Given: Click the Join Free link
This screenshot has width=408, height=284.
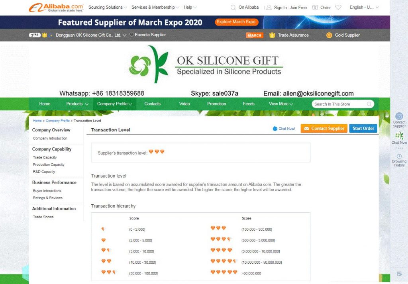Looking at the screenshot, I should (x=298, y=8).
